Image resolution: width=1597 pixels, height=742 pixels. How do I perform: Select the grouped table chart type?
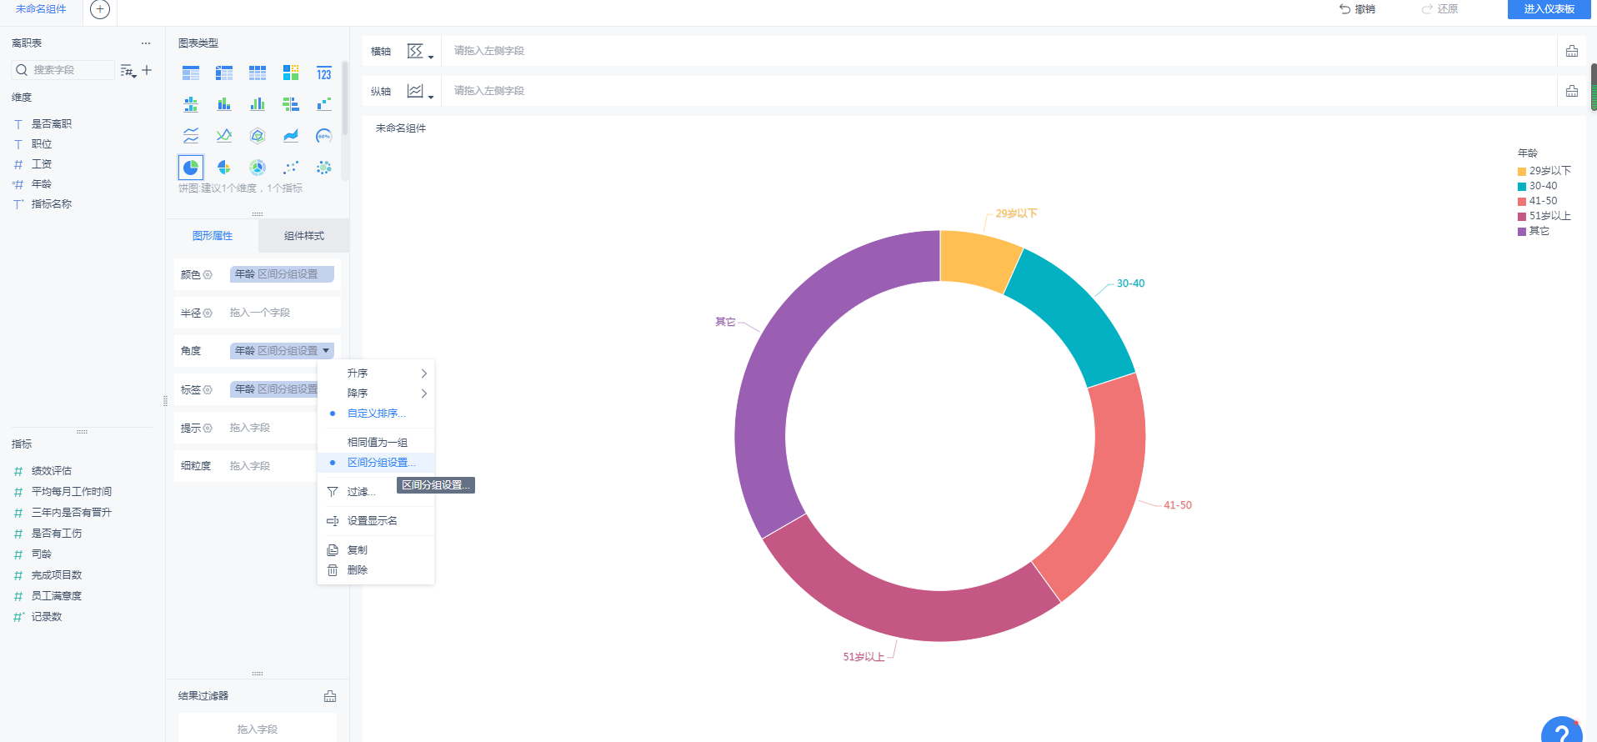pos(191,73)
